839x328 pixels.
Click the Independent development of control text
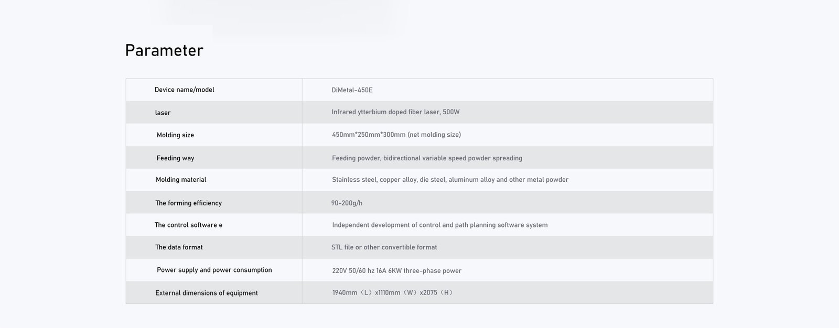tap(439, 225)
